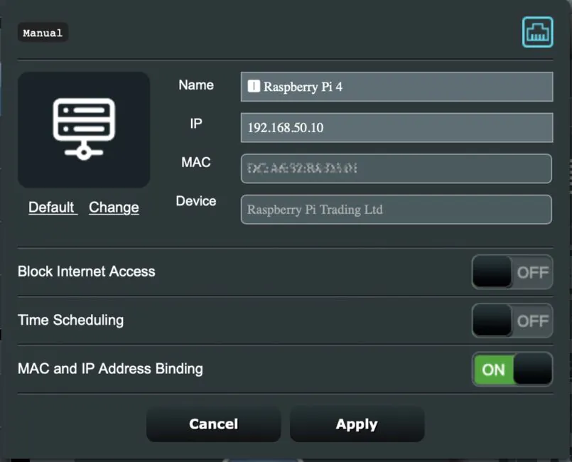Screen dimensions: 572x462
Task: Click the server device thumbnail image
Action: (x=84, y=130)
